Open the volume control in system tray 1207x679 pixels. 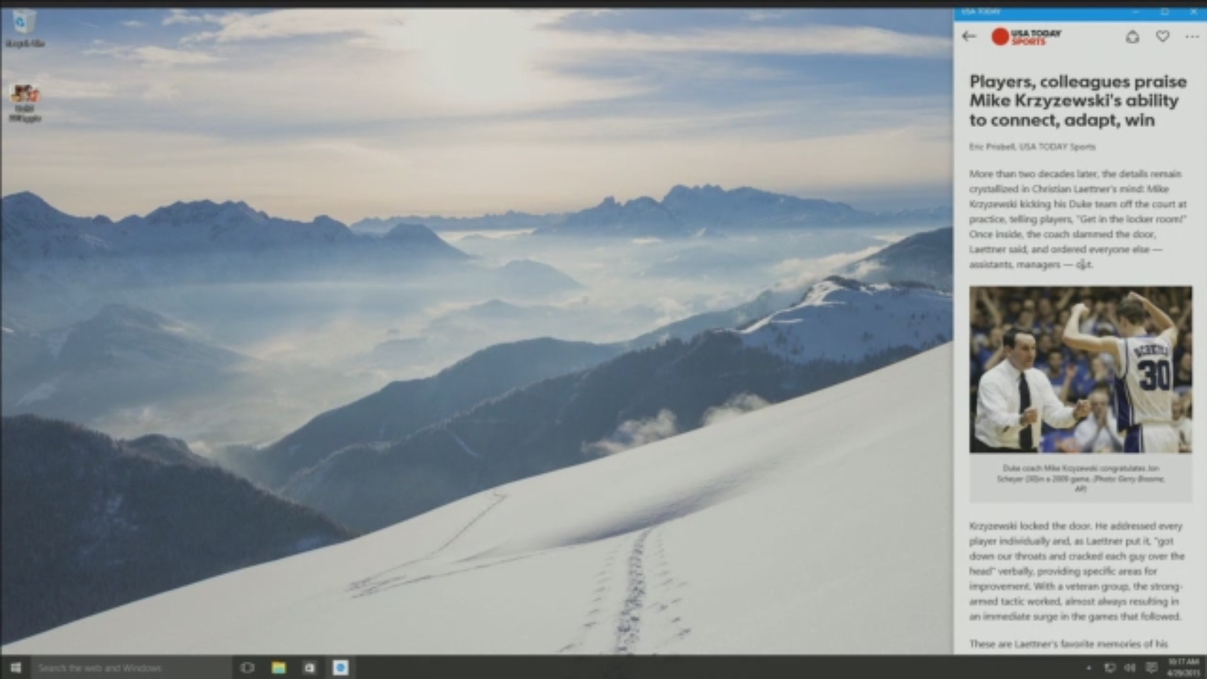pyautogui.click(x=1130, y=668)
